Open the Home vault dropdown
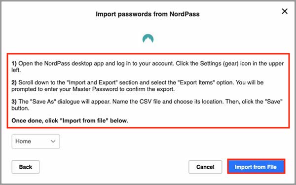296x185 pixels. point(36,141)
